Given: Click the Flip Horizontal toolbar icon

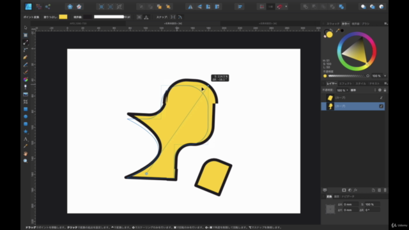Looking at the screenshot, I should pos(190,7).
